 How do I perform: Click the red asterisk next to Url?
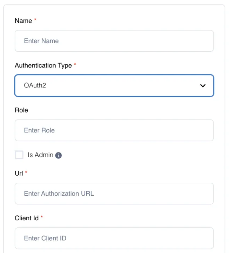pos(26,172)
